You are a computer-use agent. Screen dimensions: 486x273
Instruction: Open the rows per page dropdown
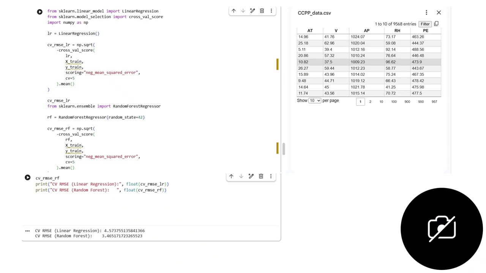point(315,100)
